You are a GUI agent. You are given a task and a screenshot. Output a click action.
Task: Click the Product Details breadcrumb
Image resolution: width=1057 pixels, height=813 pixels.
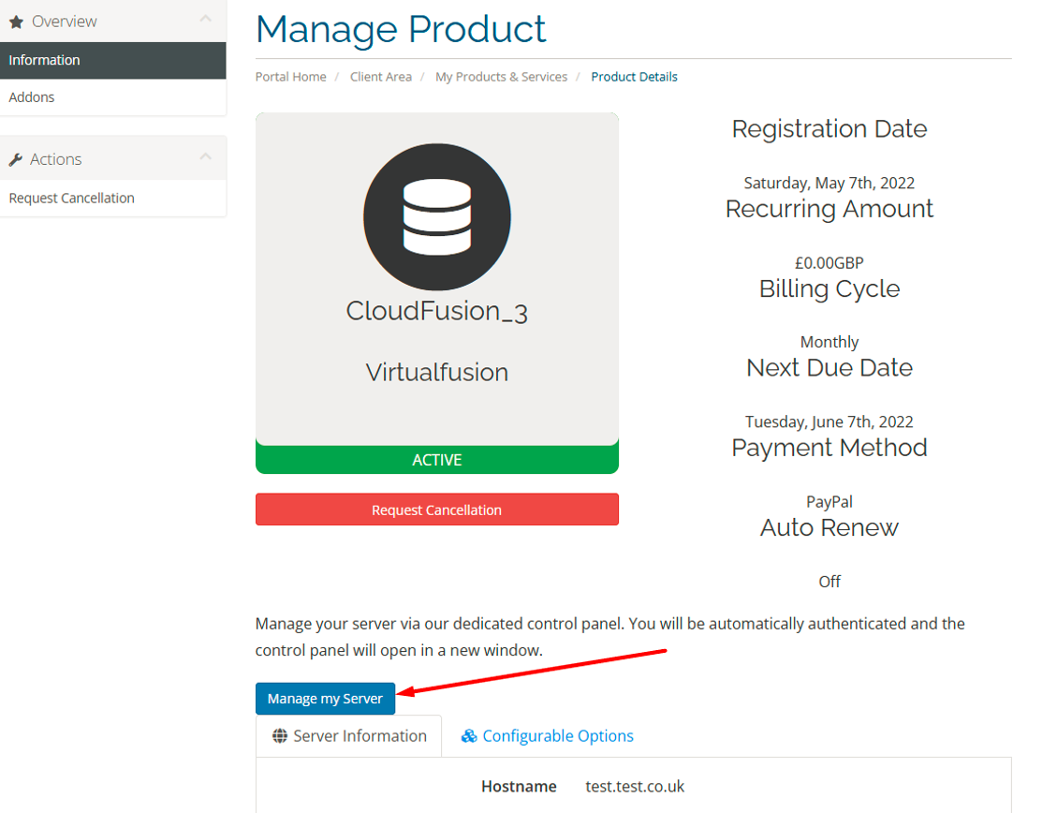tap(635, 77)
